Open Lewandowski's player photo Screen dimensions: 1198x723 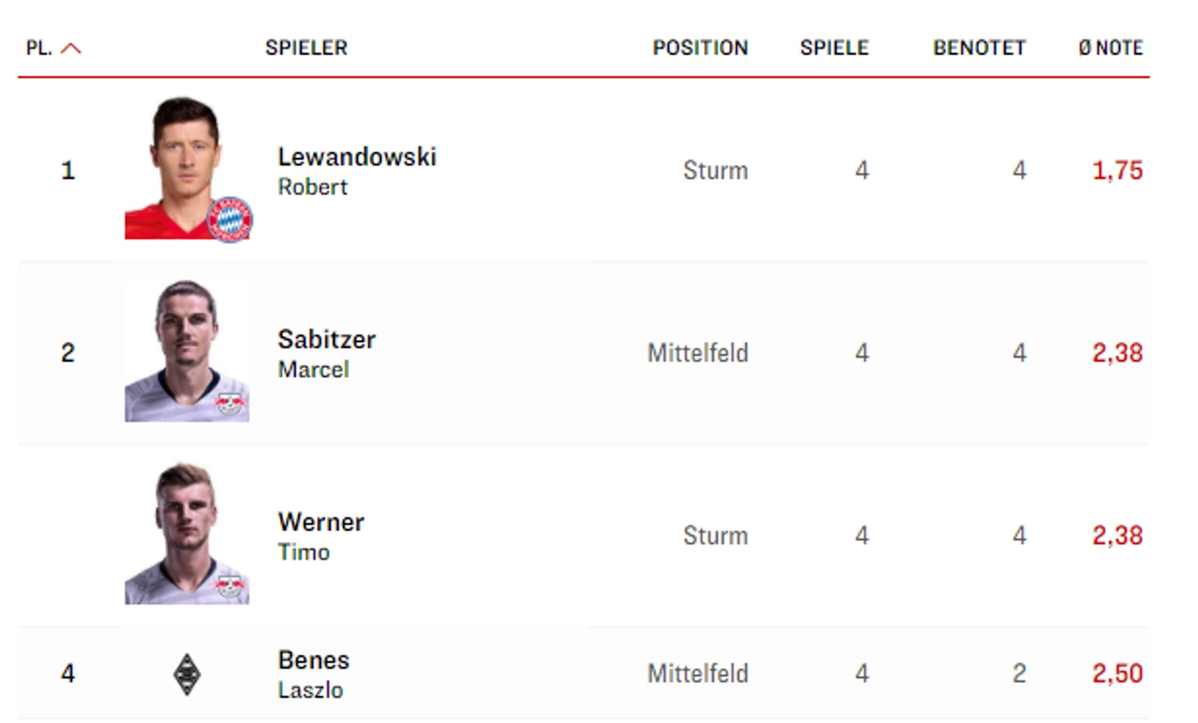(x=187, y=168)
